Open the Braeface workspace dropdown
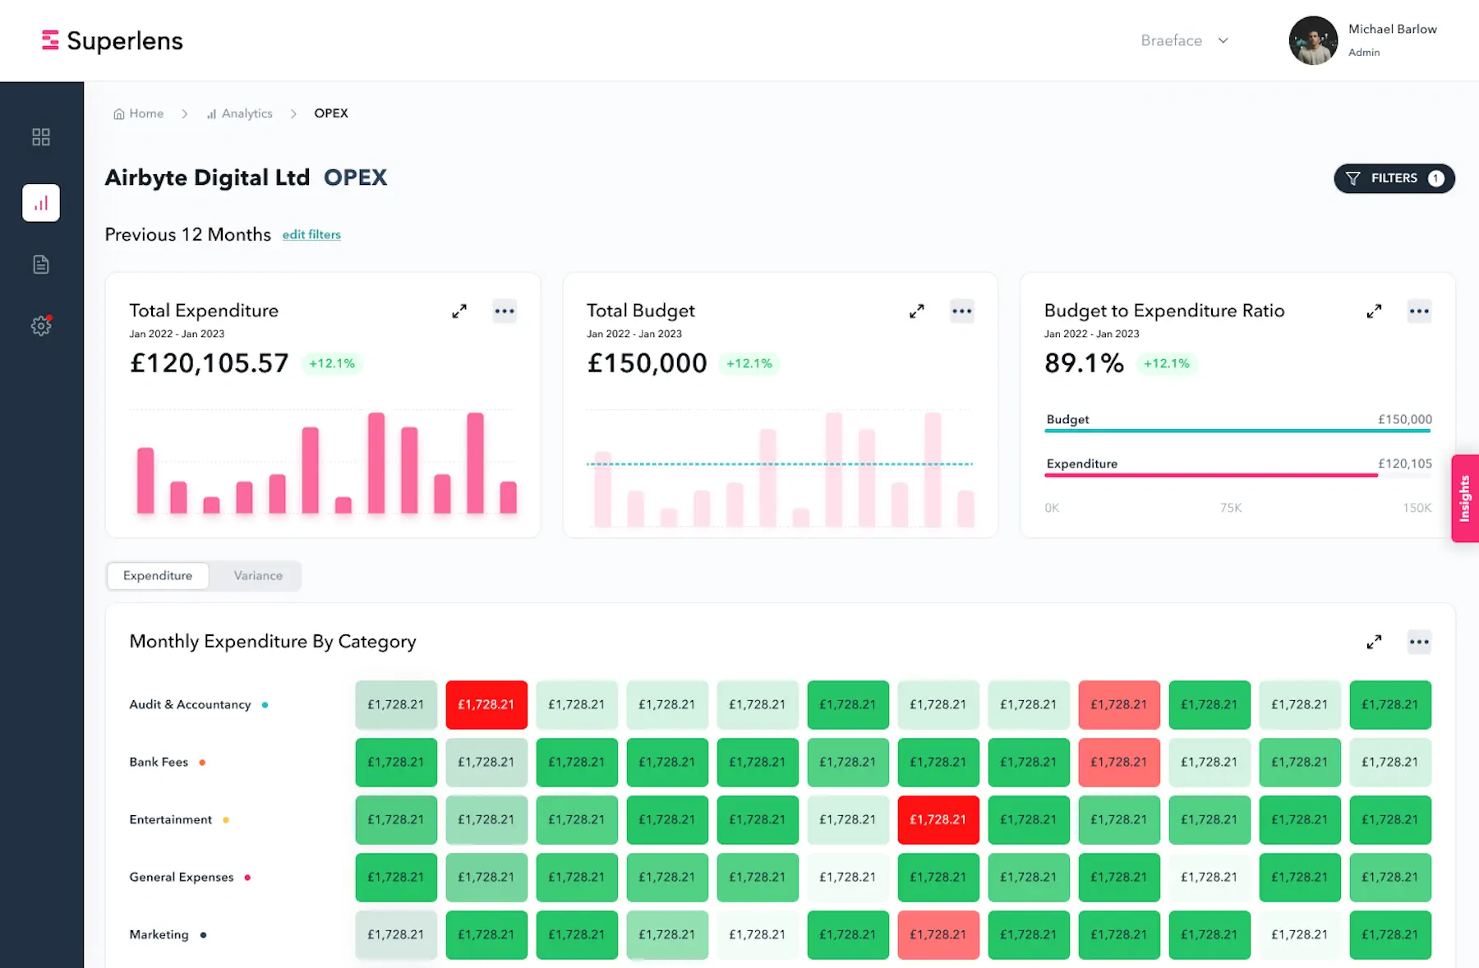 pos(1184,41)
